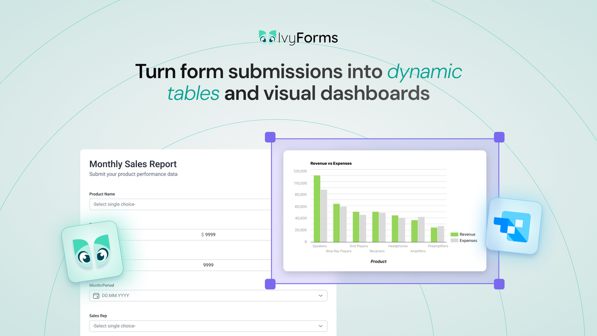
Task: Click the Dvd Players axis label
Action: coord(359,246)
